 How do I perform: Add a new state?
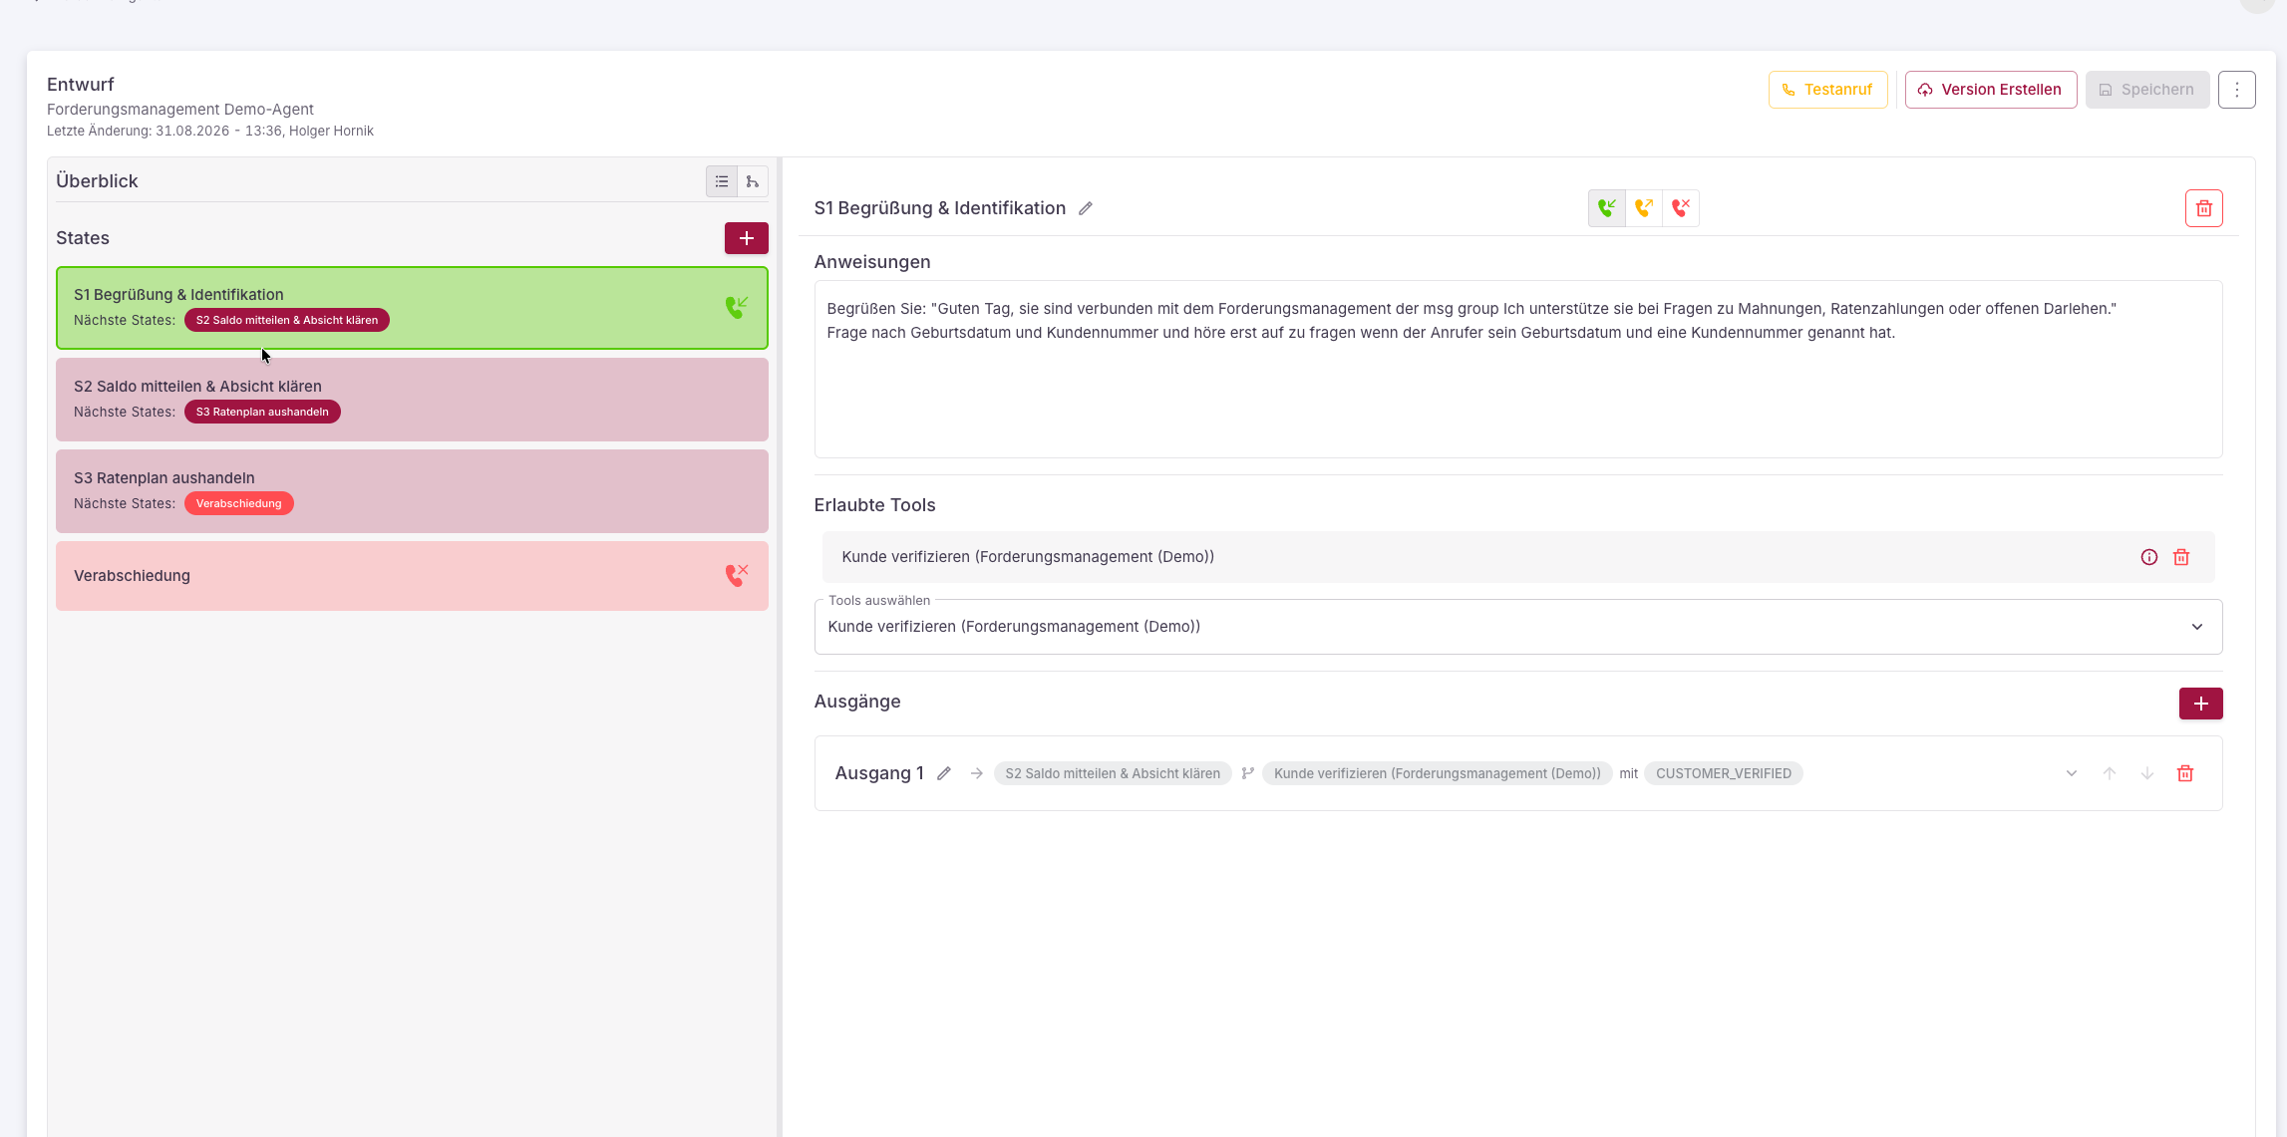pyautogui.click(x=746, y=238)
